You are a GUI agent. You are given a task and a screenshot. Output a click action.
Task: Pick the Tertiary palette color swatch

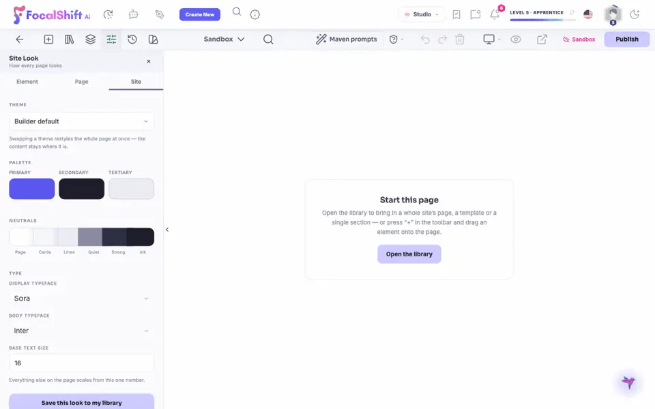pos(131,189)
